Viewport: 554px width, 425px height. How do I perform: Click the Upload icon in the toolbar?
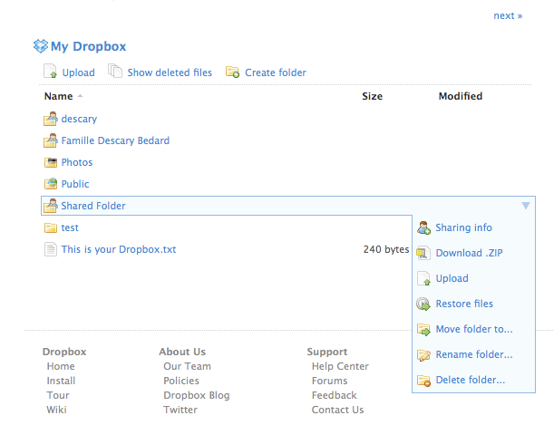(x=51, y=72)
